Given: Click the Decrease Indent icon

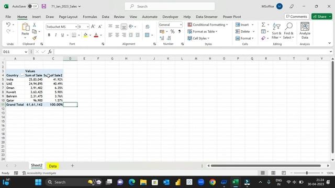Looking at the screenshot, I should pyautogui.click(x=131, y=35).
